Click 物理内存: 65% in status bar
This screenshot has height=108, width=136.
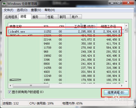pos(73,103)
